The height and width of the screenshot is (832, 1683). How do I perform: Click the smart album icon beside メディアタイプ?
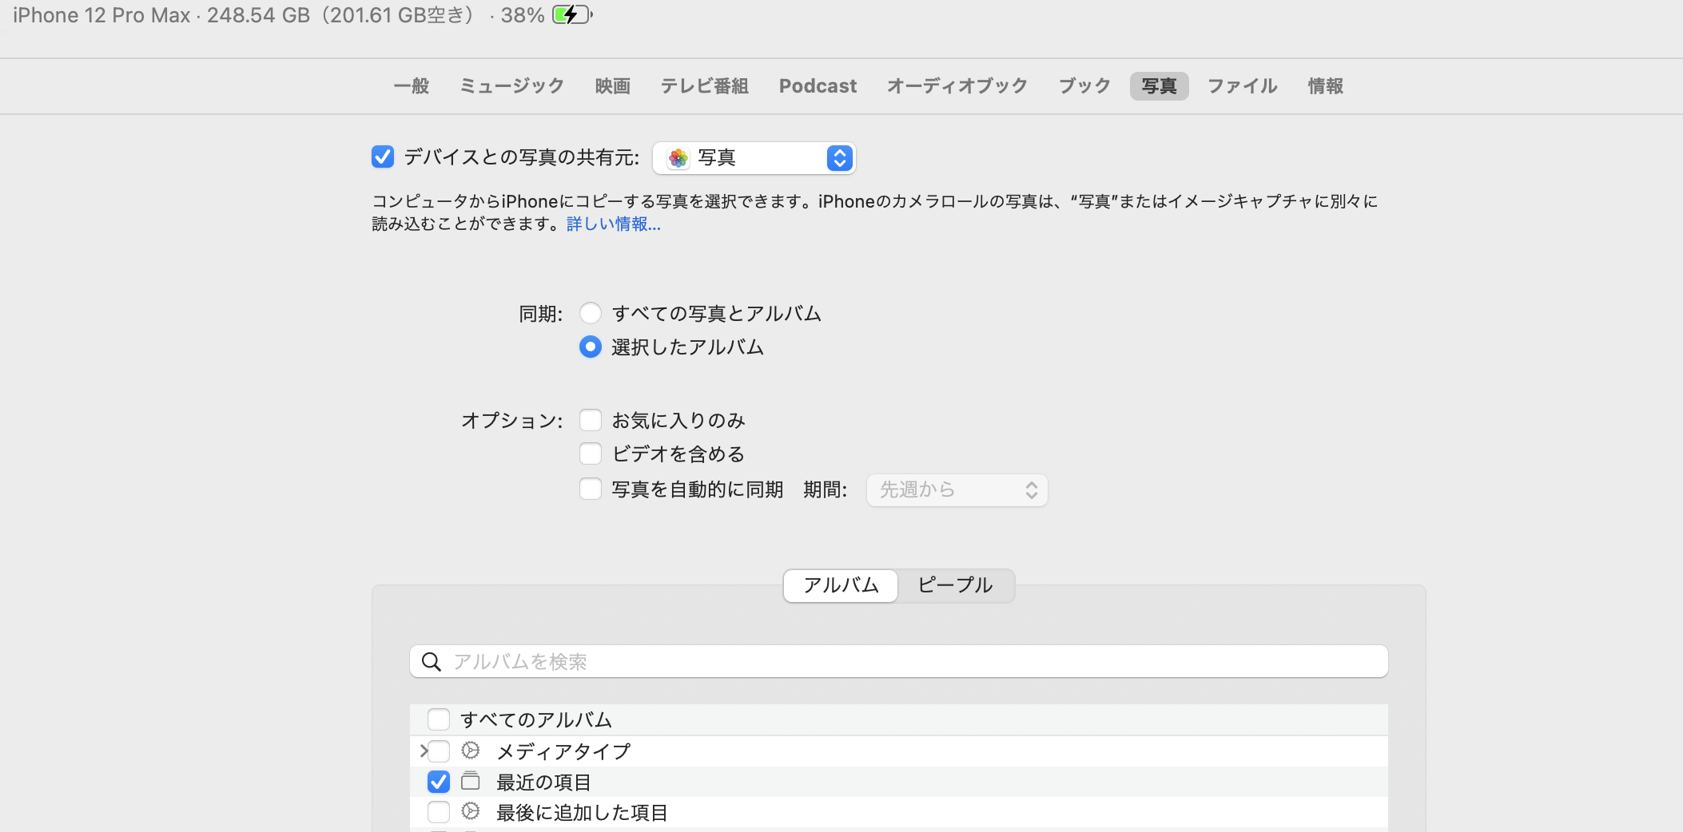[471, 751]
